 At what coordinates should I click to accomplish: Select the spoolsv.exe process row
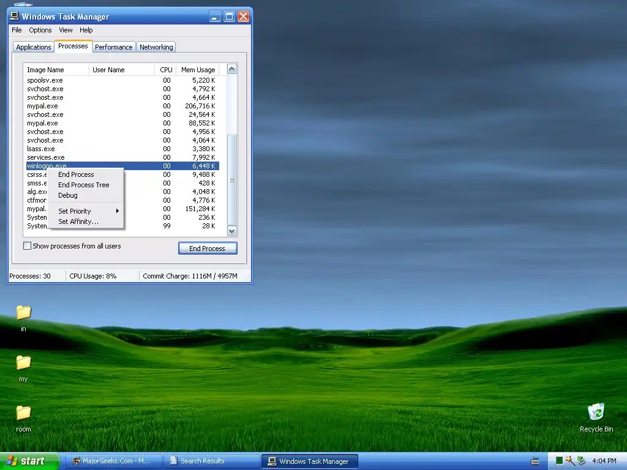(x=122, y=80)
